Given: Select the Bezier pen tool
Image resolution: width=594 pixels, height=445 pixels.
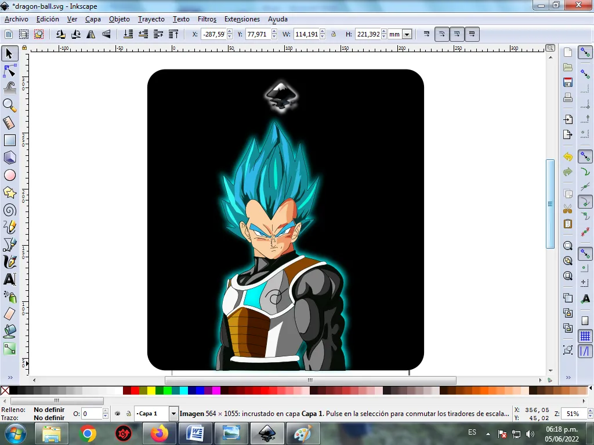Looking at the screenshot, I should click(9, 245).
